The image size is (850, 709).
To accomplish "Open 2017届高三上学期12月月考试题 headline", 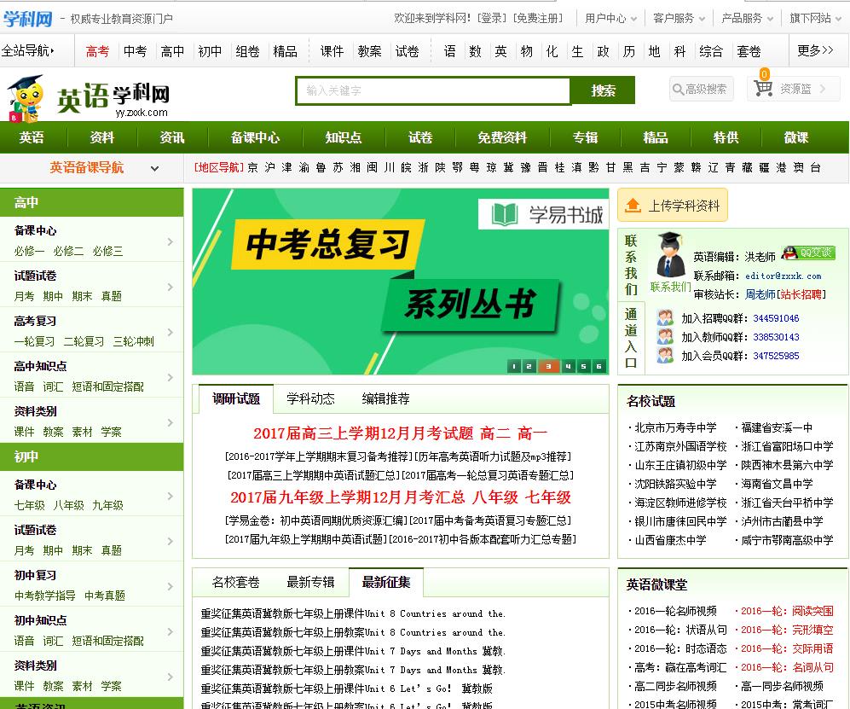I will [x=363, y=433].
